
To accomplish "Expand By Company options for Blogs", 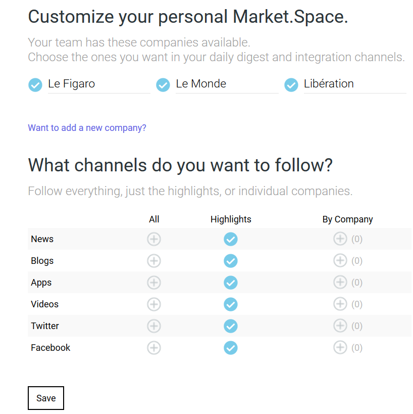I will coord(340,261).
